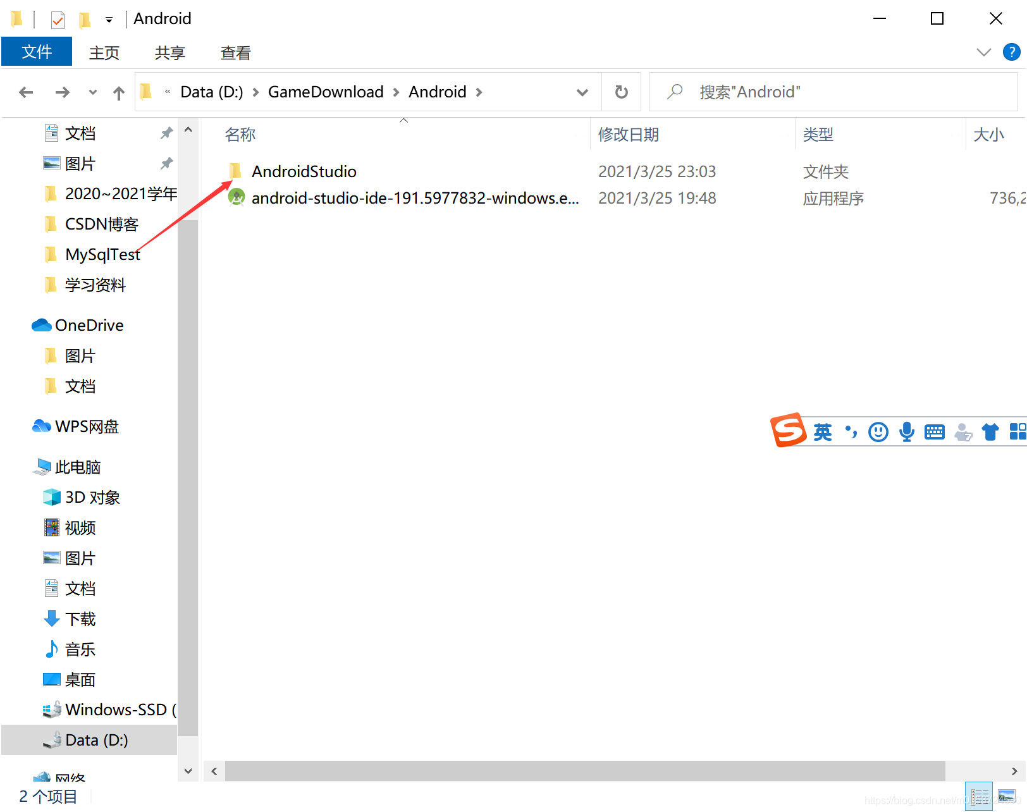Open 音乐 folder

click(80, 649)
